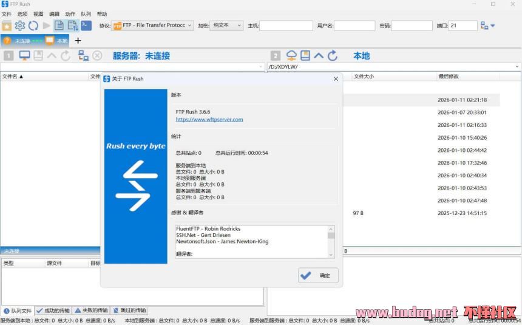Click the 端口 port field showing 21
This screenshot has height=325, width=522.
[463, 26]
